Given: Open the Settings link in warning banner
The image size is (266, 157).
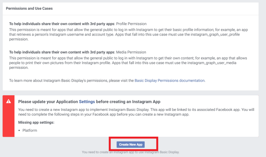Looking at the screenshot, I should tap(87, 102).
